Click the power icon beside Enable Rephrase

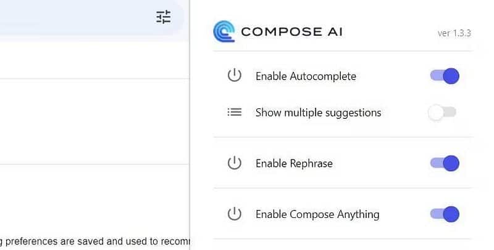(x=234, y=163)
